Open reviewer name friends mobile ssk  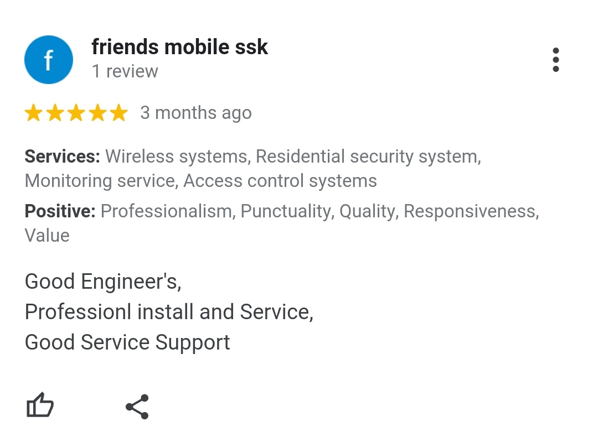(x=179, y=47)
